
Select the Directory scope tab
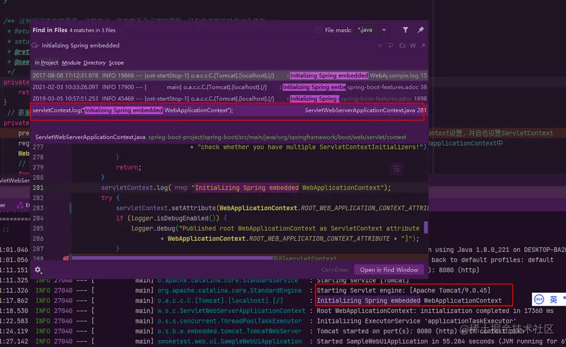coord(94,63)
